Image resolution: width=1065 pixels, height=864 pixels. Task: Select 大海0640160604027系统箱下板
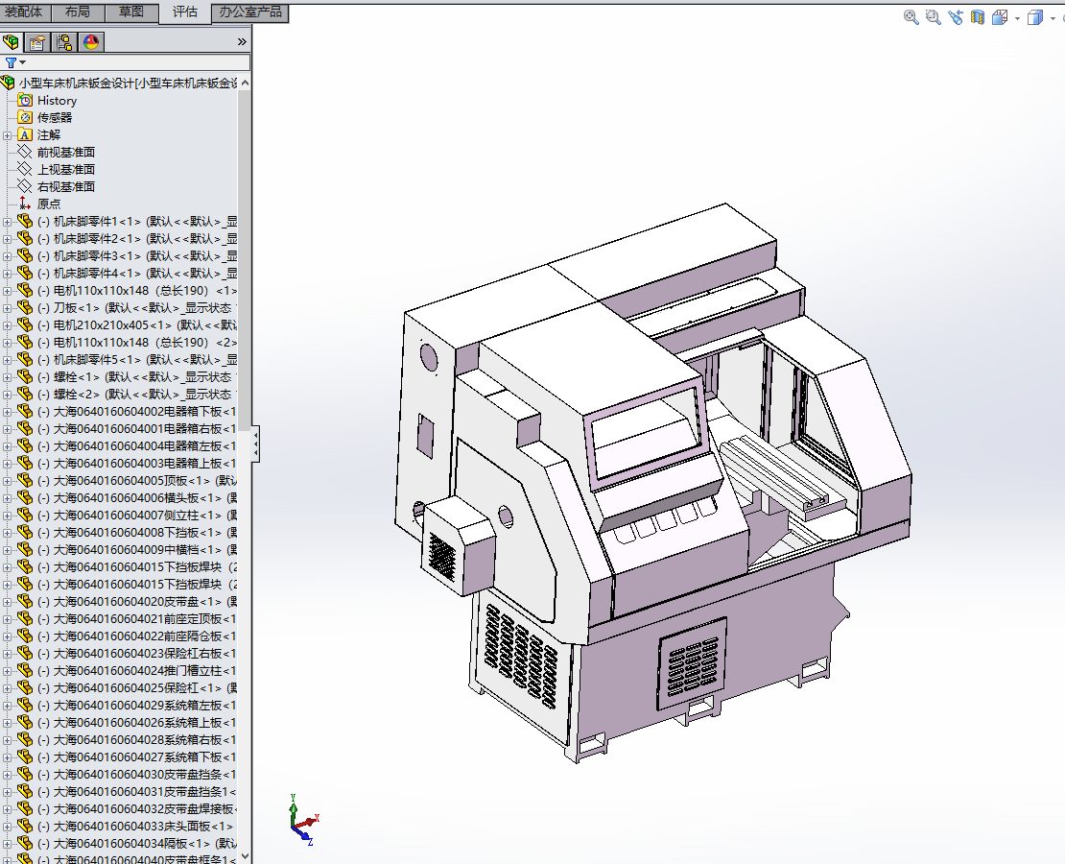coord(137,756)
